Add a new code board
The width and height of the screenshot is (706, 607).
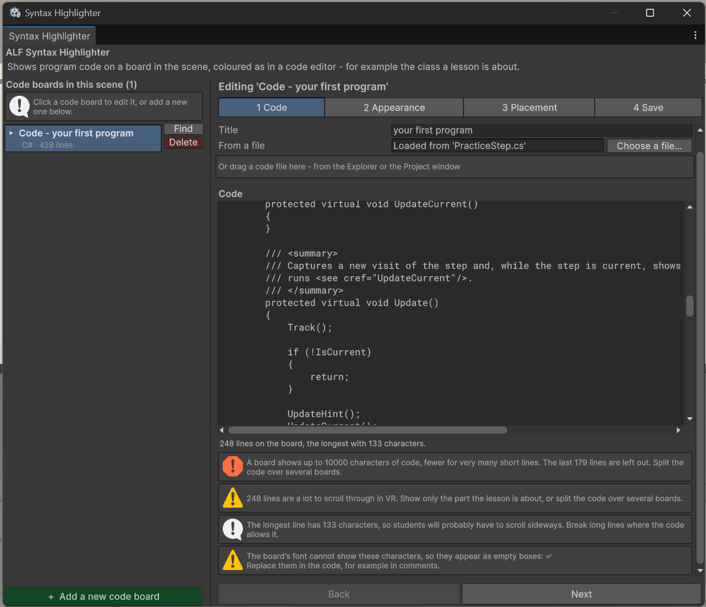104,597
